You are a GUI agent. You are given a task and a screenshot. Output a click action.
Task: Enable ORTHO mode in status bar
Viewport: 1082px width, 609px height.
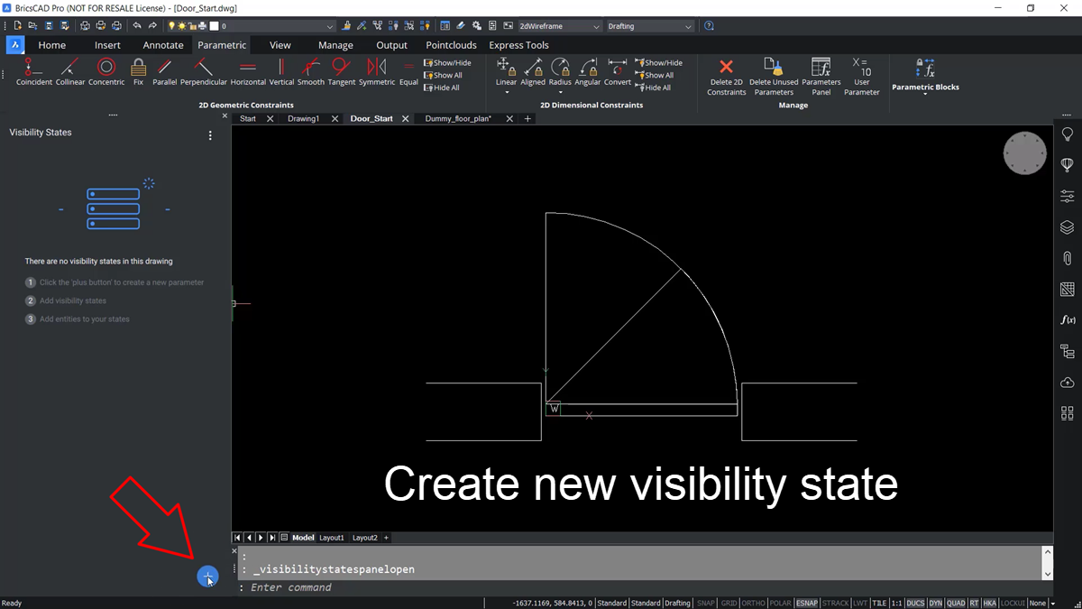tap(753, 603)
